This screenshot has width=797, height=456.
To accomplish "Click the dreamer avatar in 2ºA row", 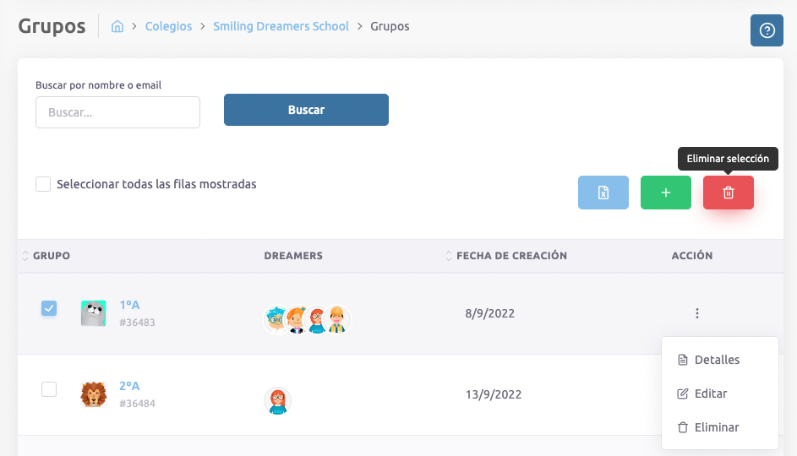I will click(x=277, y=401).
